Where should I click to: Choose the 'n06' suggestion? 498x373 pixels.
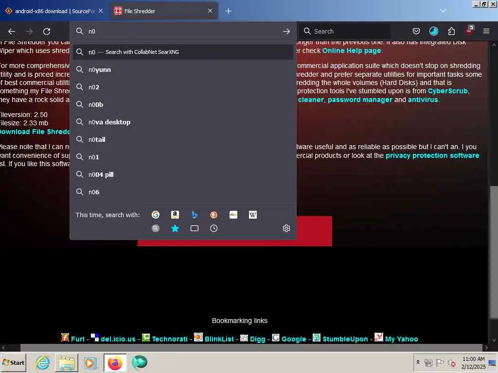[183, 191]
